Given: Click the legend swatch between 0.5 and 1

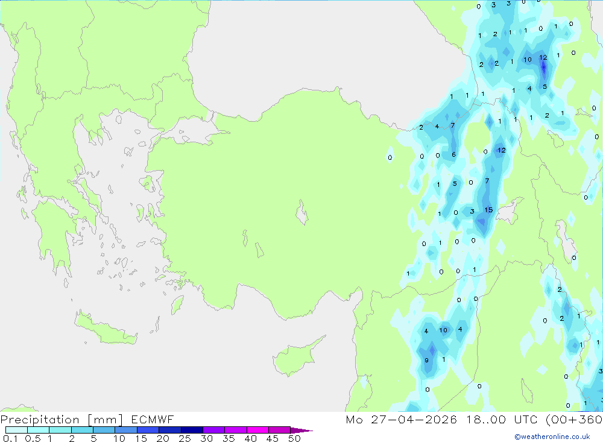Looking at the screenshot, I should 39,430.
